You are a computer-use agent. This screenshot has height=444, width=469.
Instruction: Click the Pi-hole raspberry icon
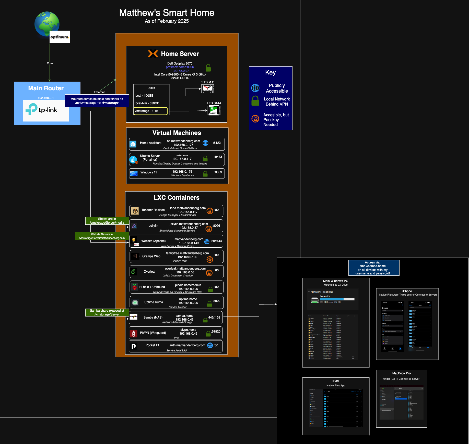tap(134, 287)
